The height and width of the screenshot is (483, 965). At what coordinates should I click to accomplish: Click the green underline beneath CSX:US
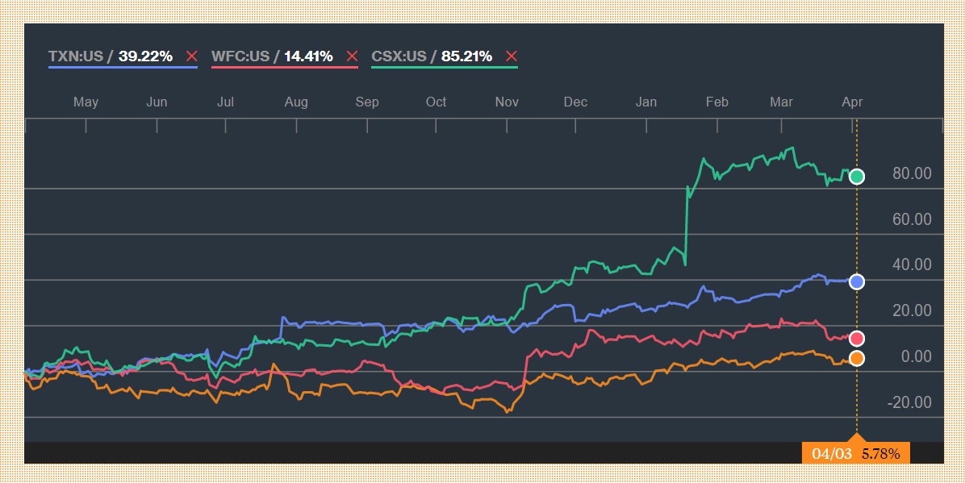(445, 68)
